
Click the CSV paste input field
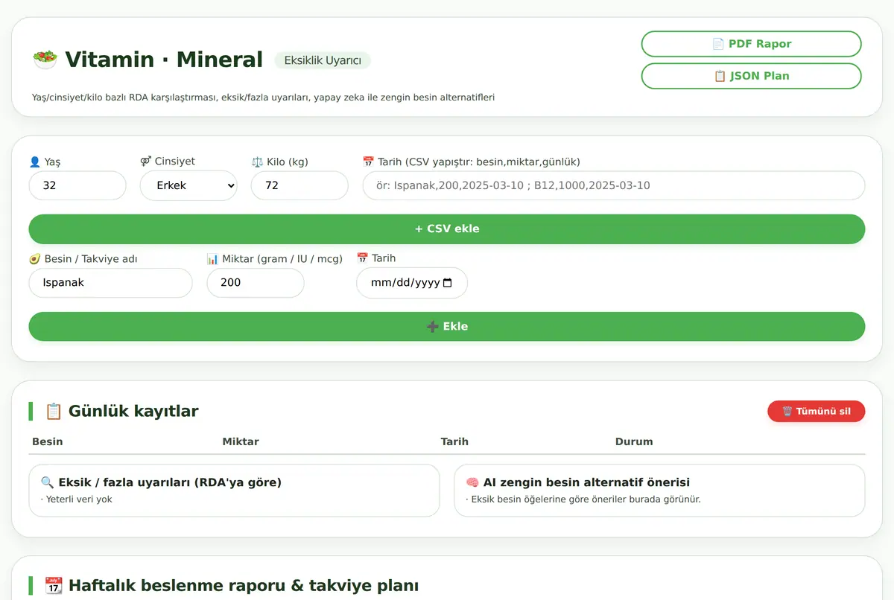coord(614,185)
